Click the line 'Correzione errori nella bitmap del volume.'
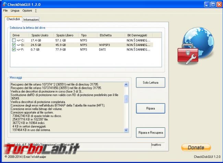The height and width of the screenshot is (163, 223). coord(37,109)
